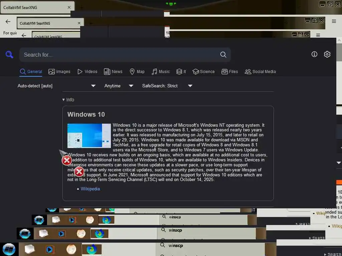This screenshot has width=342, height=256.
Task: Open the Auto-detect language dropdown
Action: click(56, 86)
